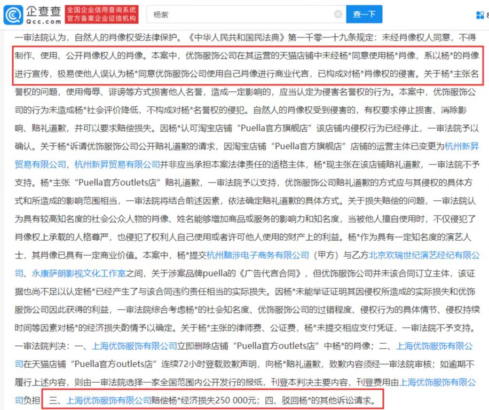Image resolution: width=489 pixels, height=410 pixels.
Task: Open 杭州新昇贸易有限公司 link before 并非应当承担
Action: pos(117,164)
